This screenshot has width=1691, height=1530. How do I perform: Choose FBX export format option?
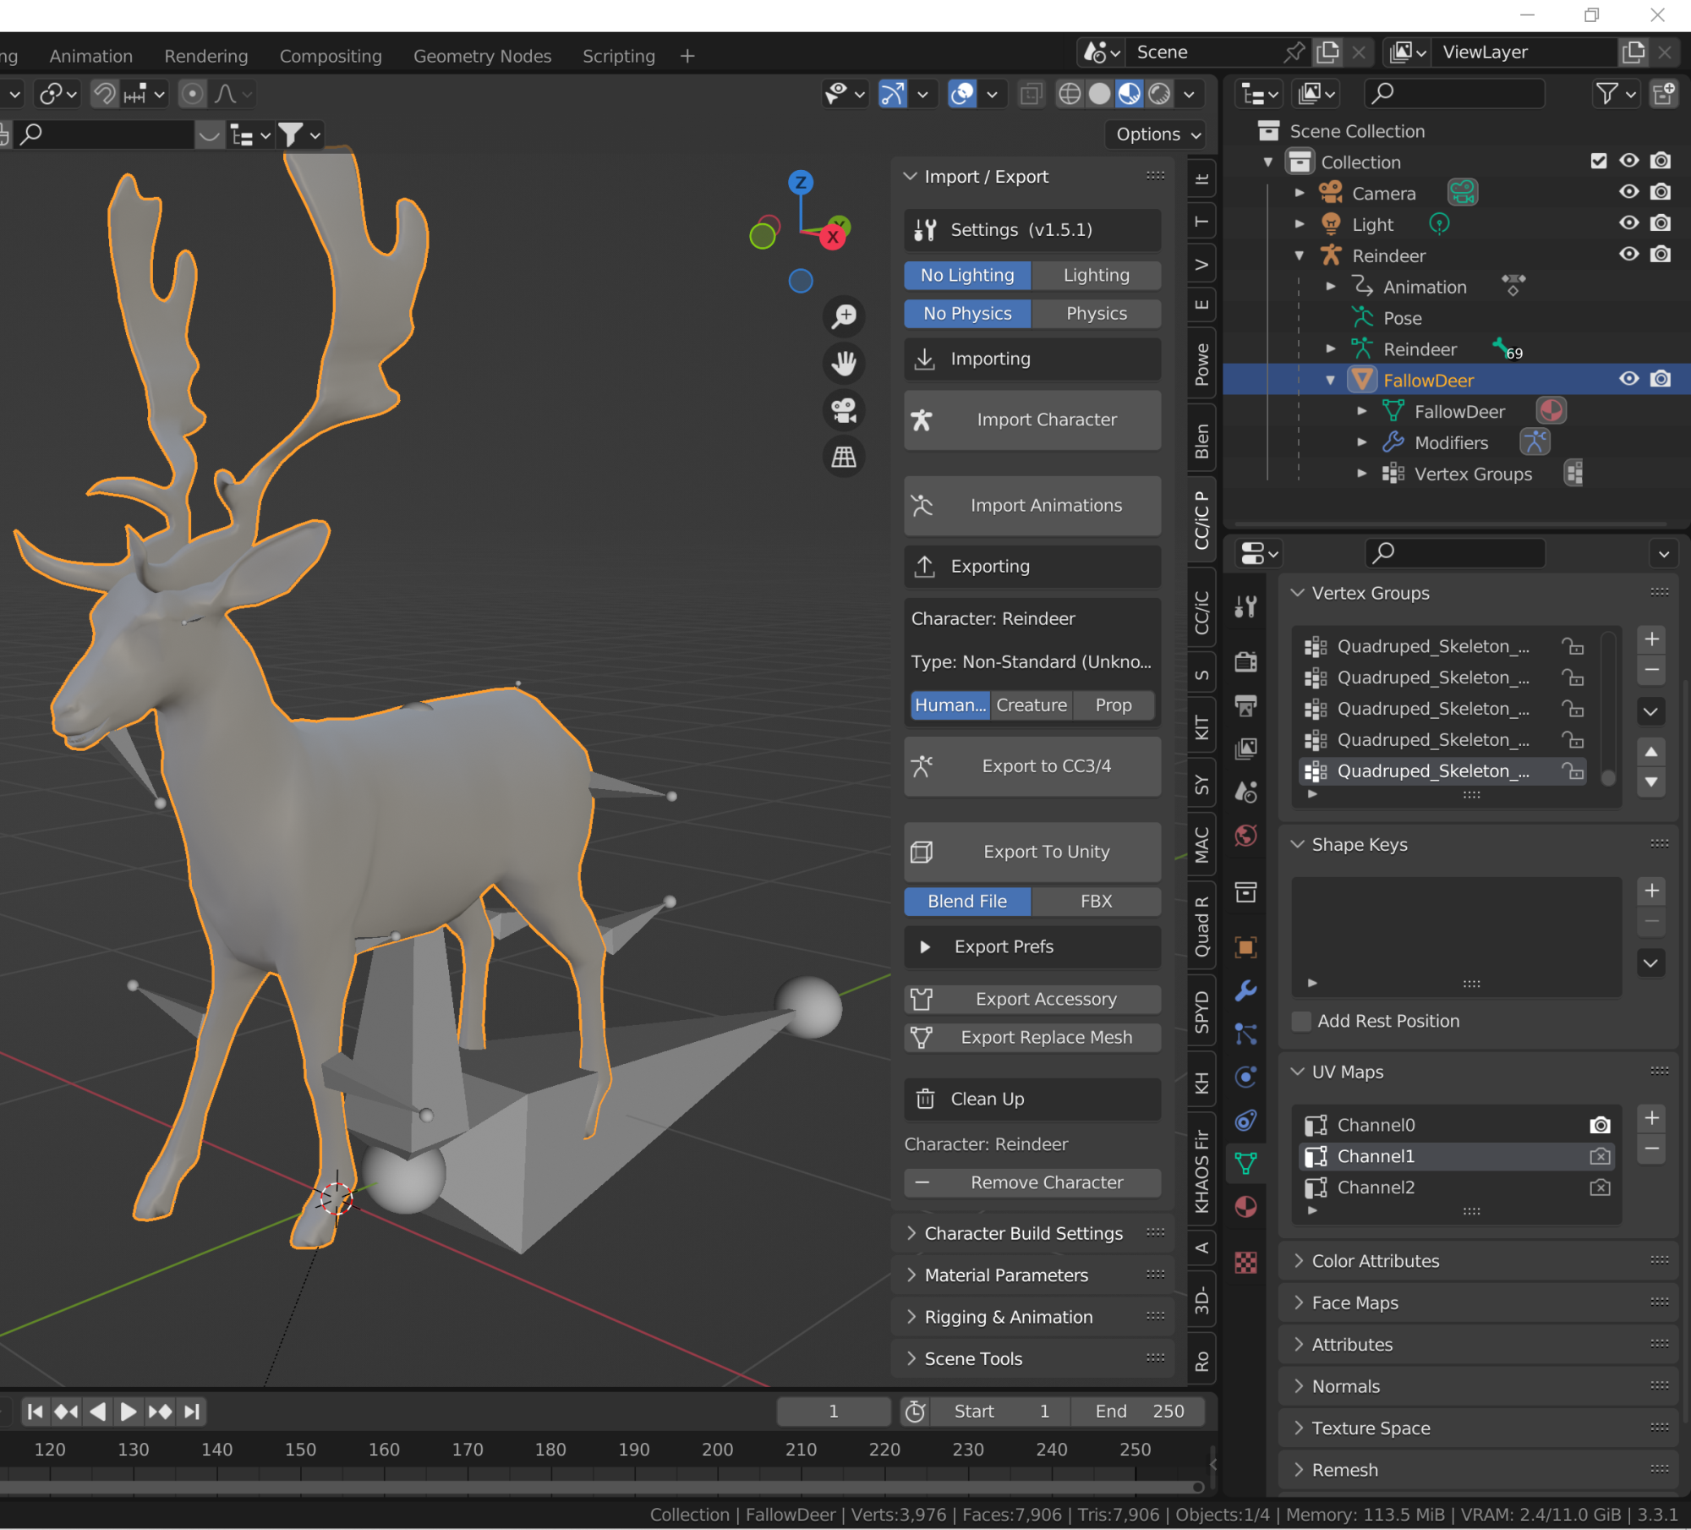point(1096,901)
